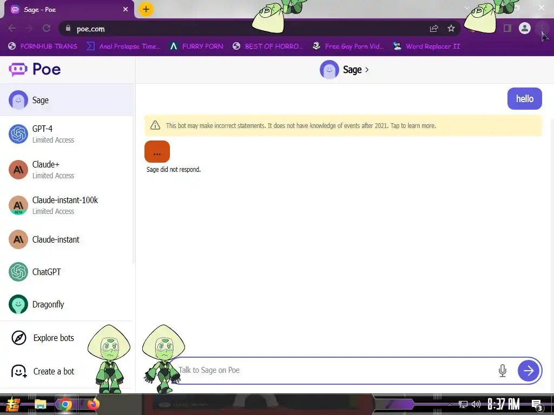
Task: Choose Claude-instant-100k bot
Action: [x=67, y=205]
